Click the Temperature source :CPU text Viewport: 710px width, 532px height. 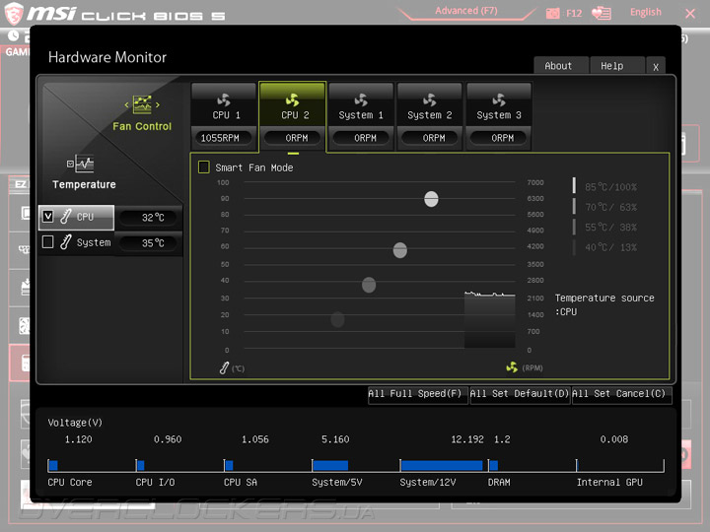[x=604, y=304]
